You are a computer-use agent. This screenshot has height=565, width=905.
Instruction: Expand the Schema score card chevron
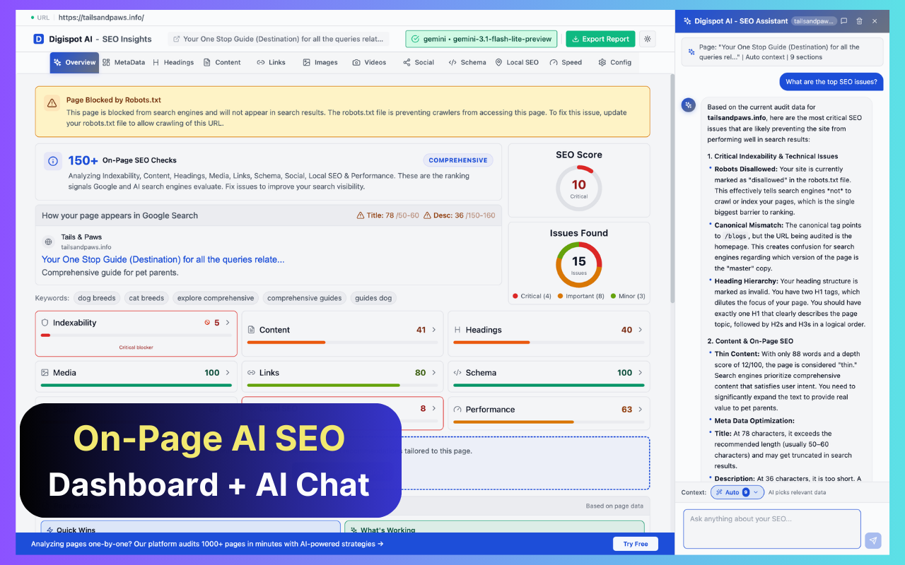pos(641,372)
